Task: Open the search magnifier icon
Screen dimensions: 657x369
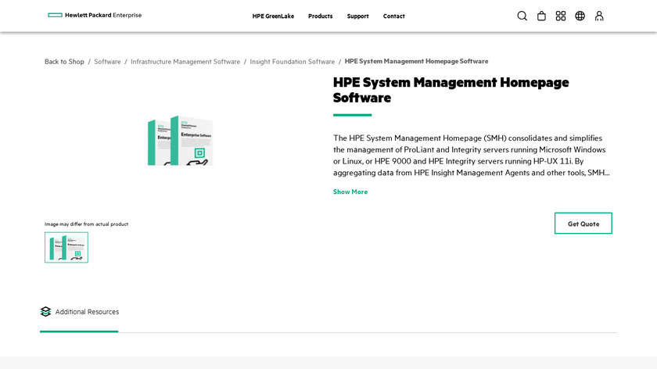Action: (x=522, y=16)
